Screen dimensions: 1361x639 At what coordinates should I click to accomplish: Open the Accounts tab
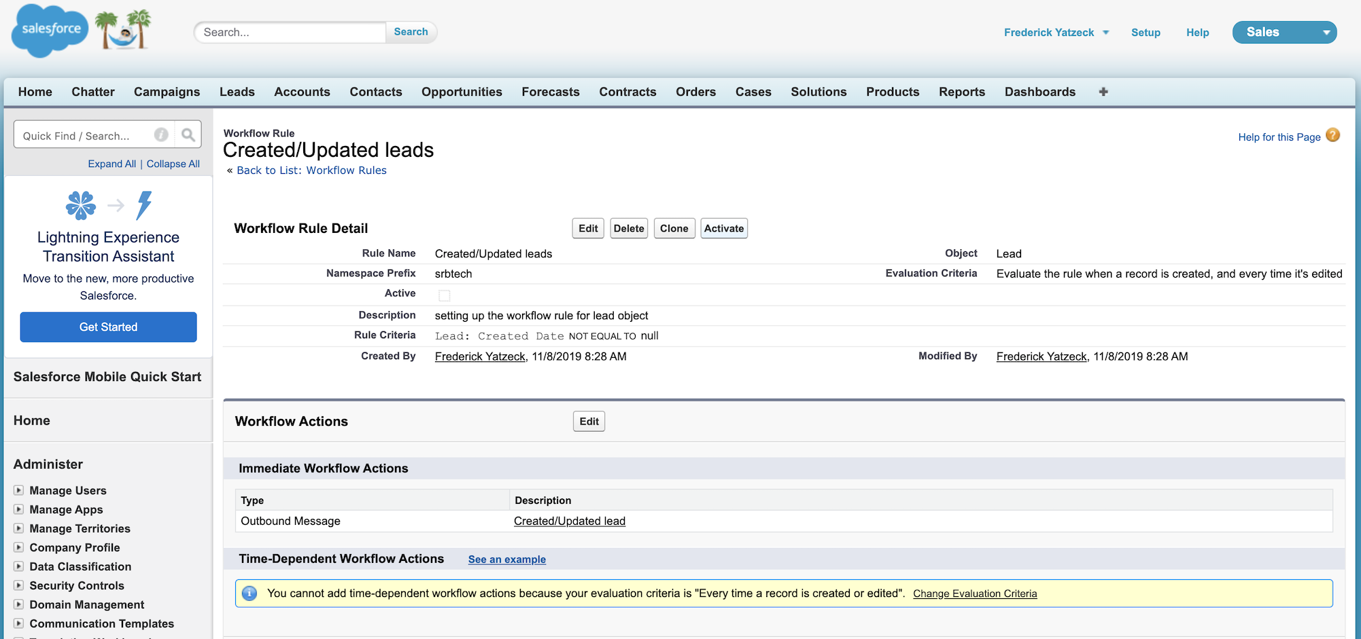302,92
